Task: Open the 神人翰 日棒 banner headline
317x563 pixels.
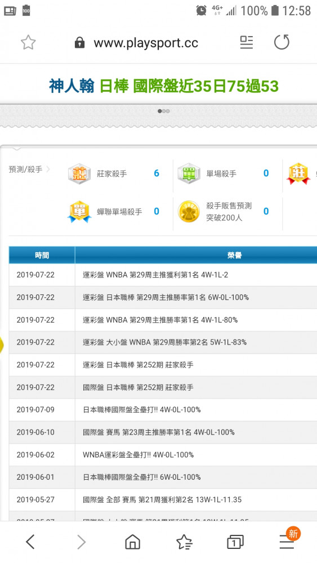Action: coord(164,86)
